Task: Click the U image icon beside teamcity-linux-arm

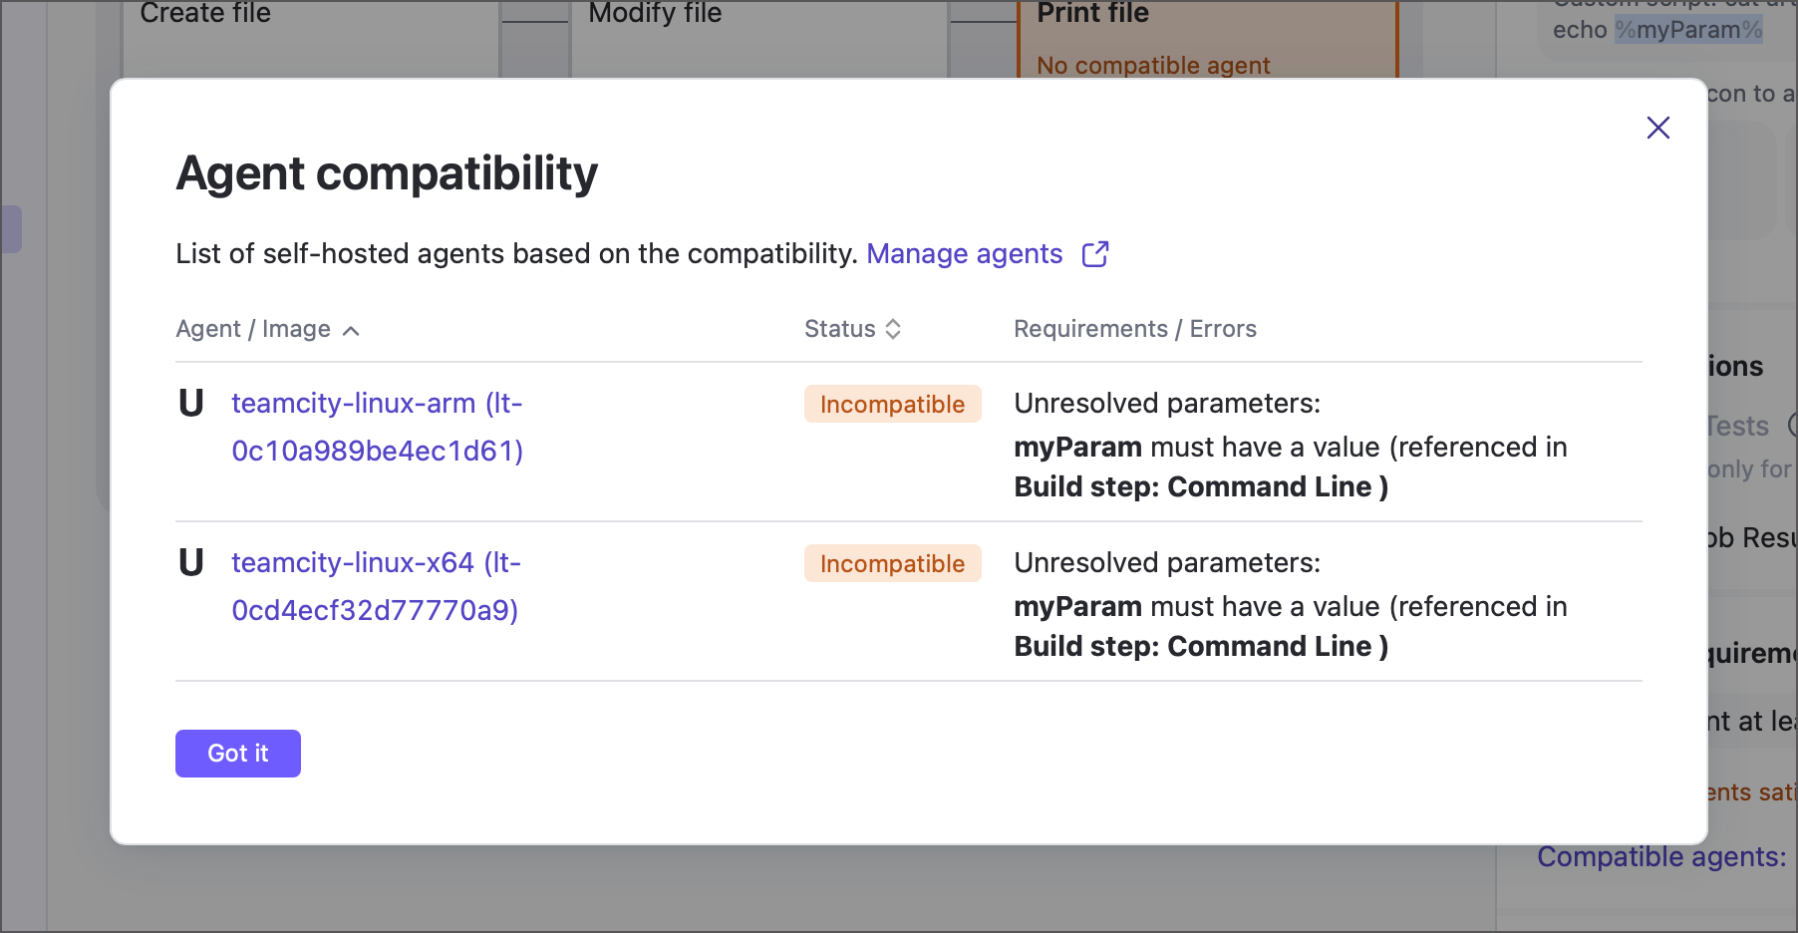Action: [x=191, y=405]
